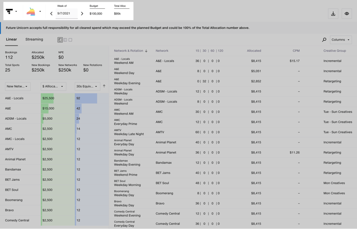The width and height of the screenshot is (357, 229).
Task: Open the $ Allocated dropdown
Action: [53, 87]
